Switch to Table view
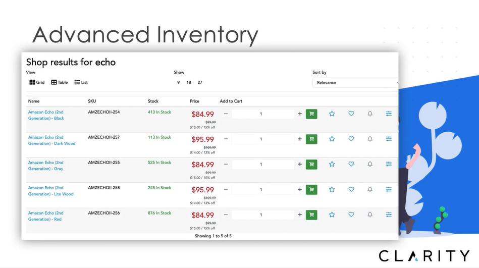Viewport: 479px width, 268px height. 60,82
